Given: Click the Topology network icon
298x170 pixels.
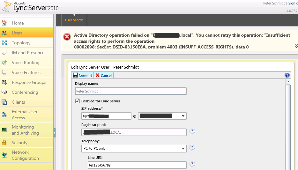Looking at the screenshot, I should click(4, 43).
